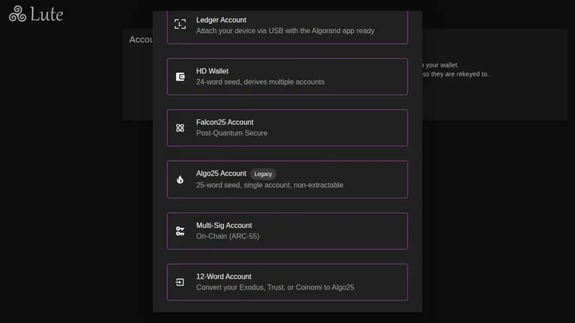Viewport: 575px width, 323px height.
Task: Click the HD Wallet icon
Action: [x=180, y=76]
